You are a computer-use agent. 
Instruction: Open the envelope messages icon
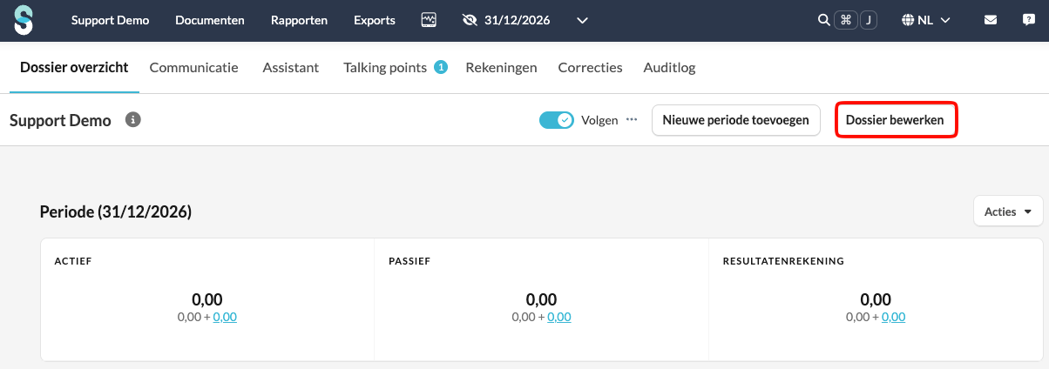click(991, 20)
